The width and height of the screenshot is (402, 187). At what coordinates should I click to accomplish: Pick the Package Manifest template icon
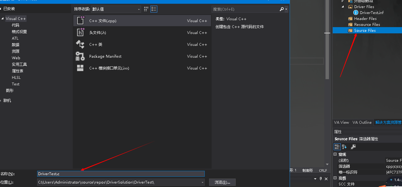point(80,56)
